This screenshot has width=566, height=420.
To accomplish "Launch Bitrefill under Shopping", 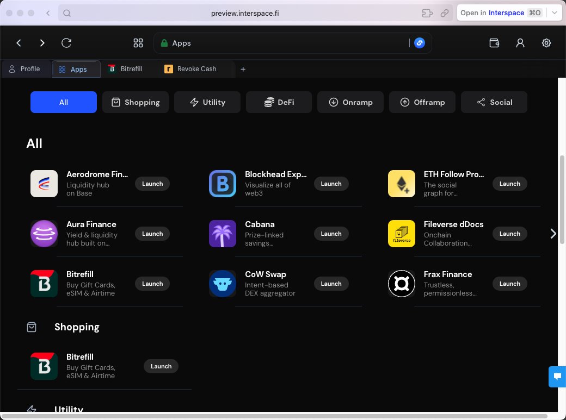I will click(161, 366).
